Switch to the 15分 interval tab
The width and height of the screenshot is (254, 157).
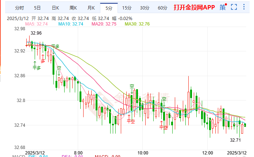[x=127, y=8]
